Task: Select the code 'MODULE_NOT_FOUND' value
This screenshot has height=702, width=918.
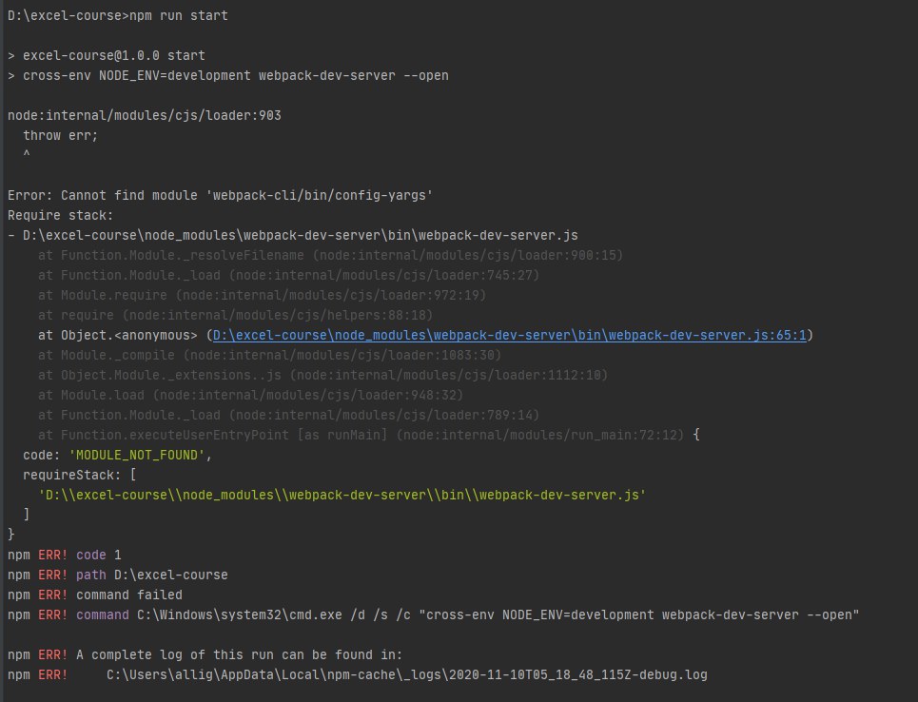Action: 137,455
